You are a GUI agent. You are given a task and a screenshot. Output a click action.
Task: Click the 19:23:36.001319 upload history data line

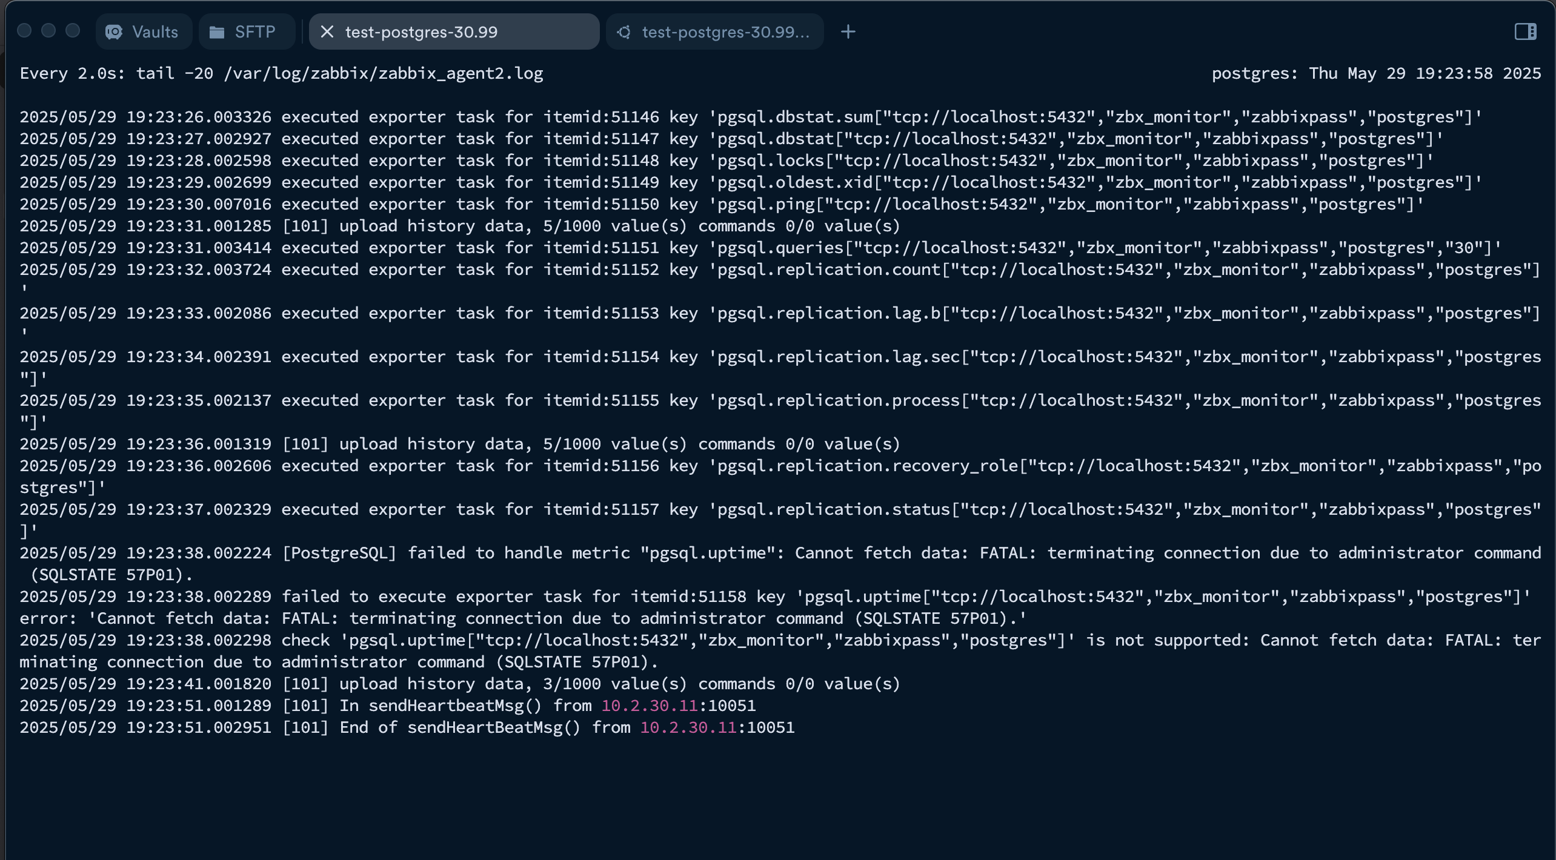pos(460,444)
